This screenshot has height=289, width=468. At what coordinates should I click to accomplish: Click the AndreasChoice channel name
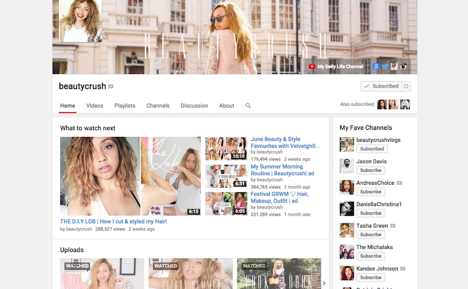point(375,183)
